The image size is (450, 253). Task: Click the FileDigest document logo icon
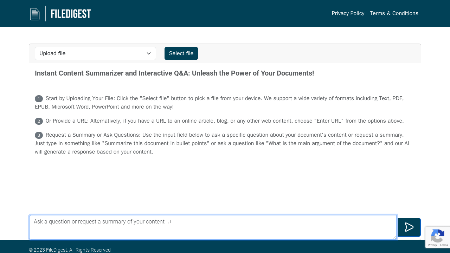[35, 14]
